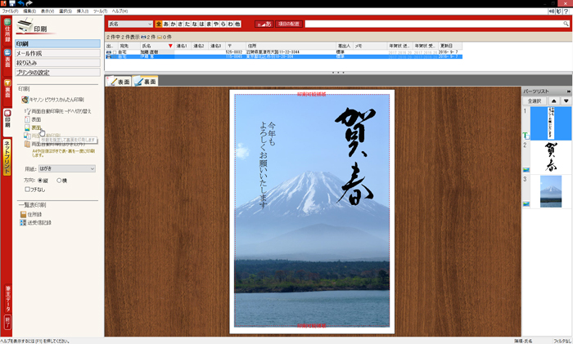
Task: Move part up with the up arrow
Action: [x=553, y=101]
